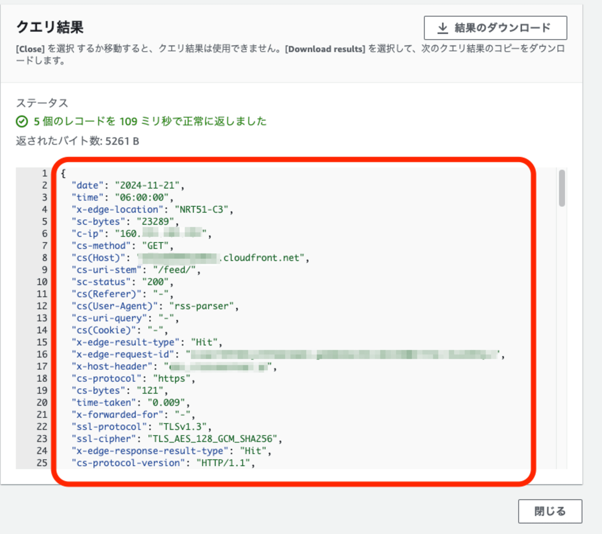
Task: Click the sc-bytes 23289 line
Action: click(x=125, y=222)
